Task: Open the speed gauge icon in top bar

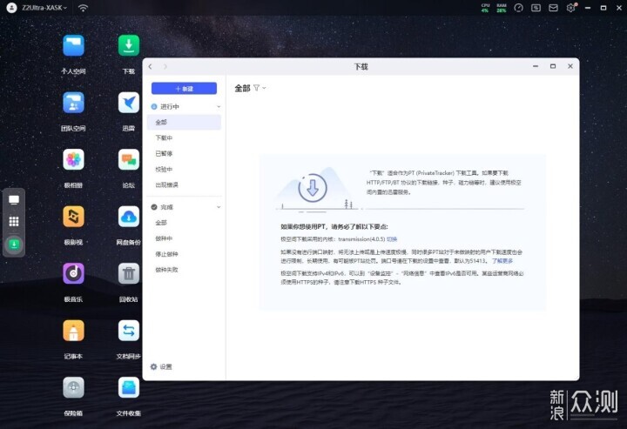Action: coord(519,8)
